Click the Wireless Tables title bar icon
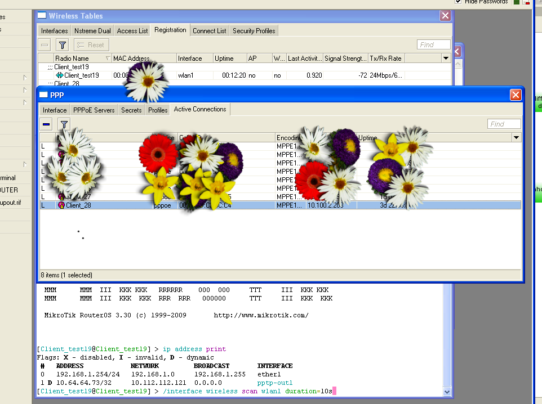This screenshot has width=542, height=404. pyautogui.click(x=42, y=16)
